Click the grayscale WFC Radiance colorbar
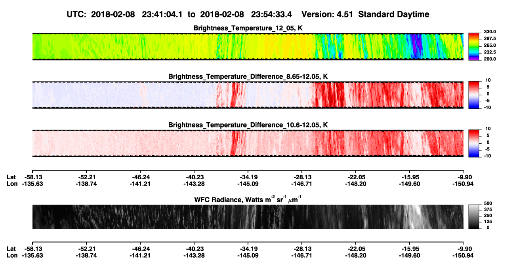This screenshot has height=264, width=515. (x=474, y=217)
